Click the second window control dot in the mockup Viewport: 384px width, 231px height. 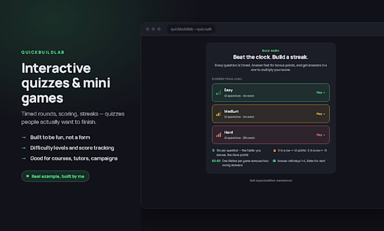[x=153, y=29]
